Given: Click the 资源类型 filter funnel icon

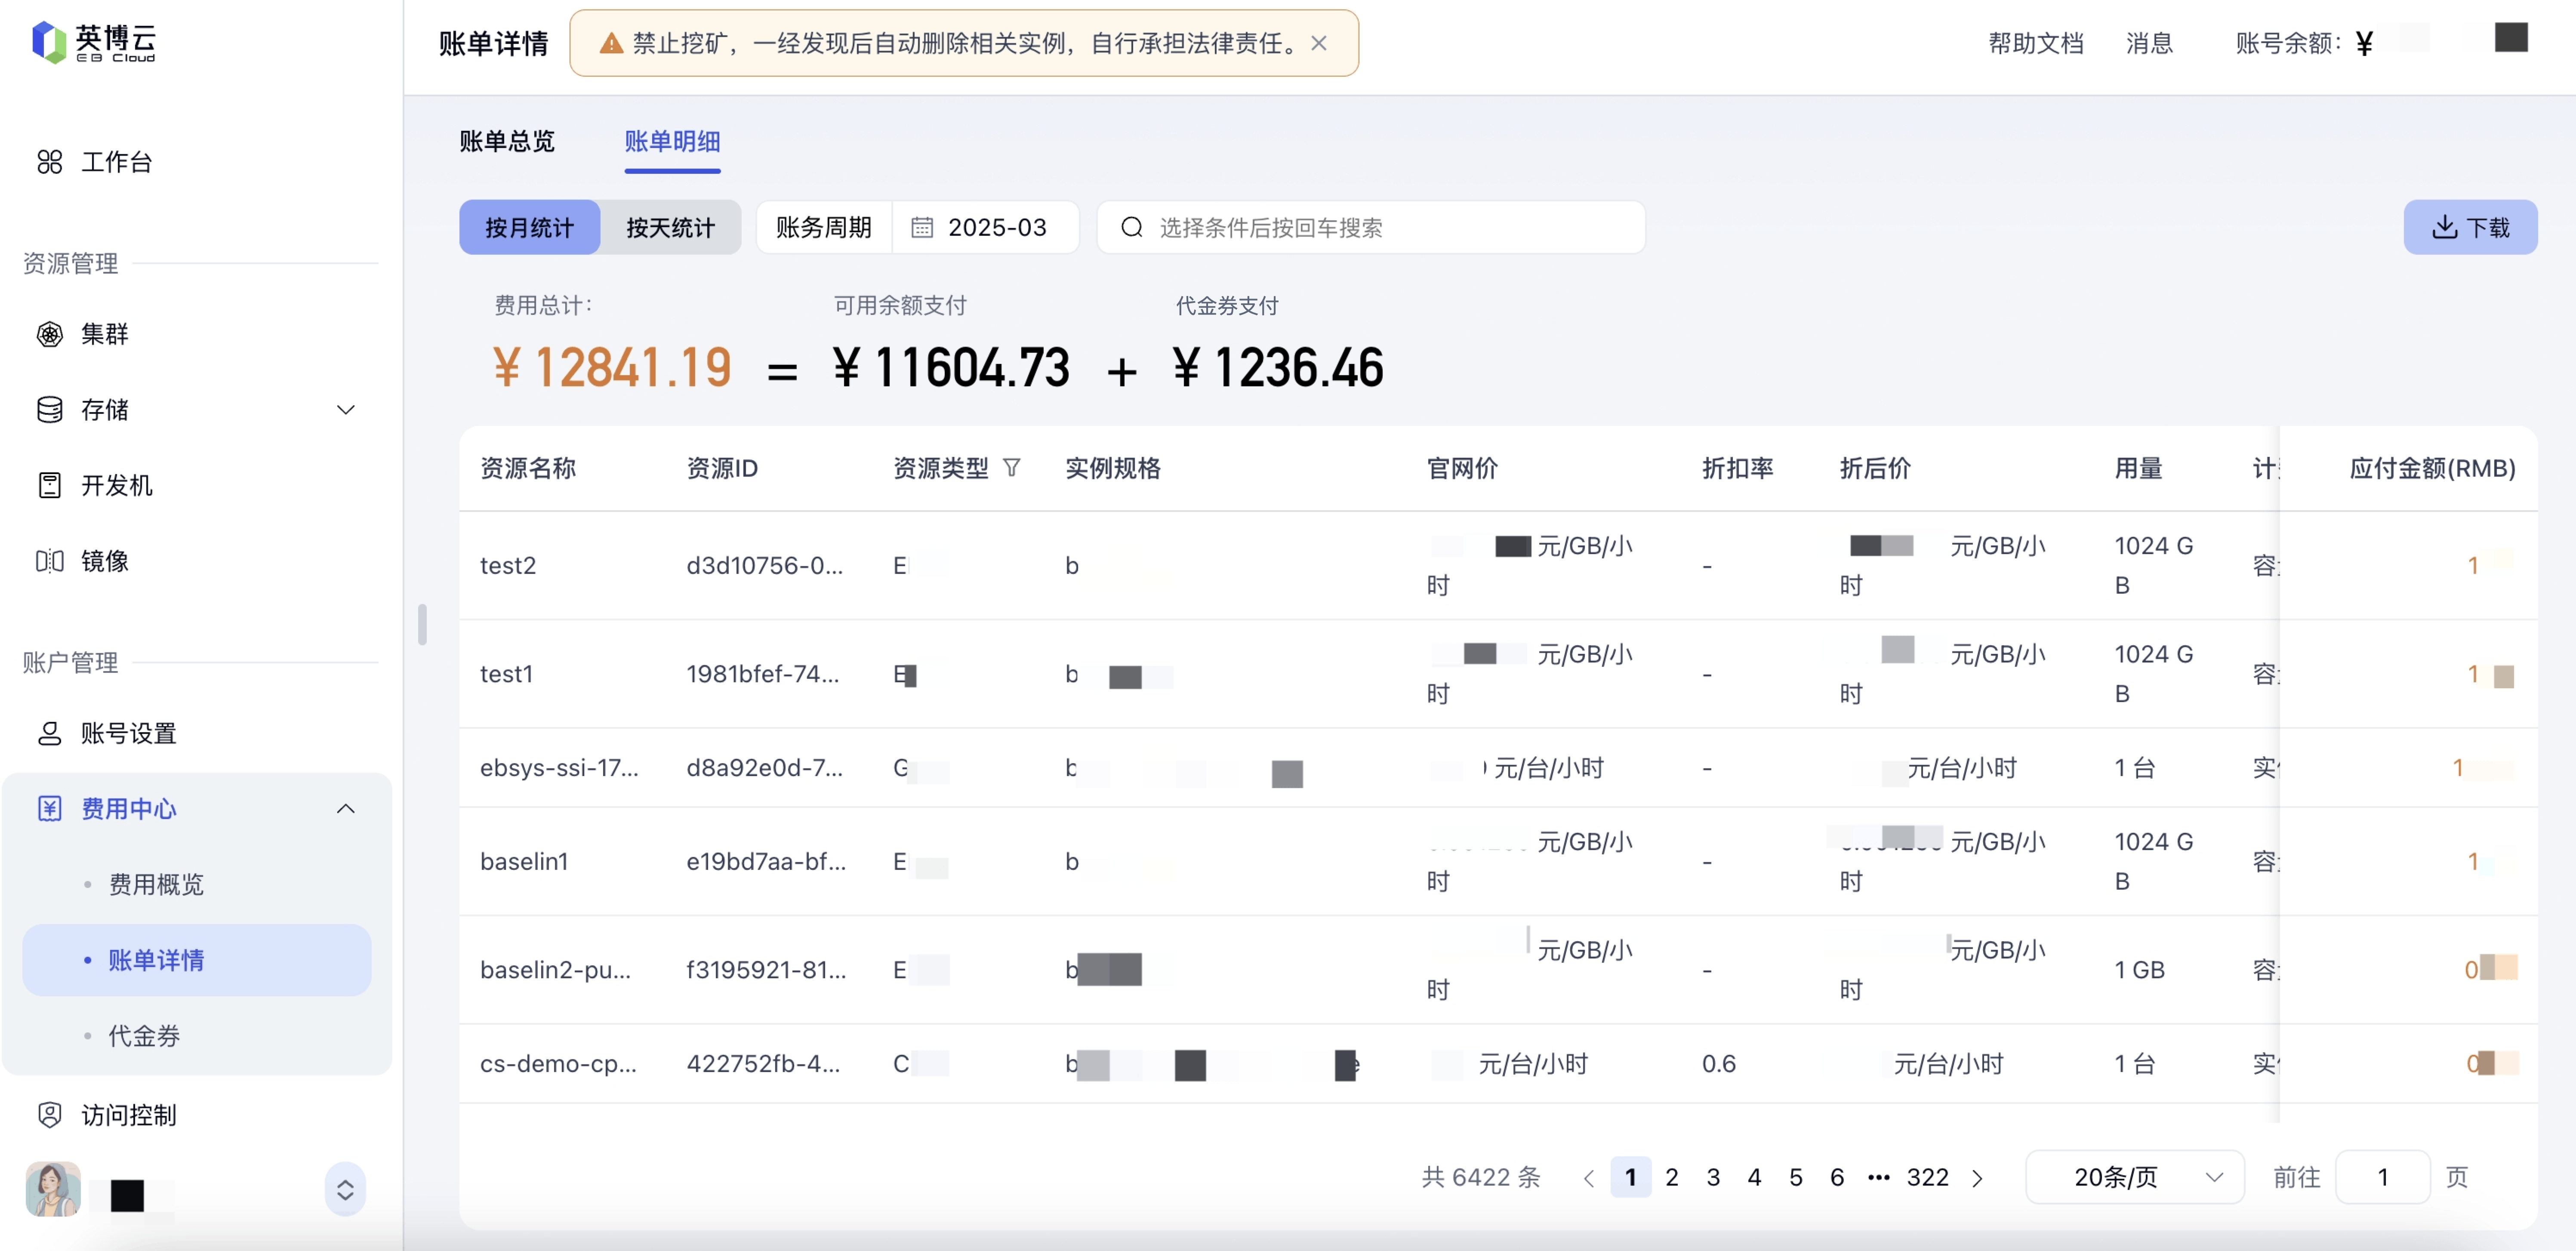Looking at the screenshot, I should tap(1012, 468).
